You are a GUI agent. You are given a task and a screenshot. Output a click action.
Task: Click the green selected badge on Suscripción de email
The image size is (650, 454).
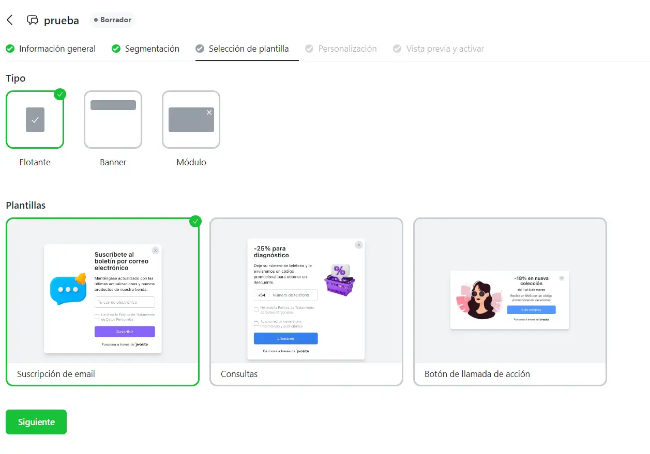[x=195, y=221]
